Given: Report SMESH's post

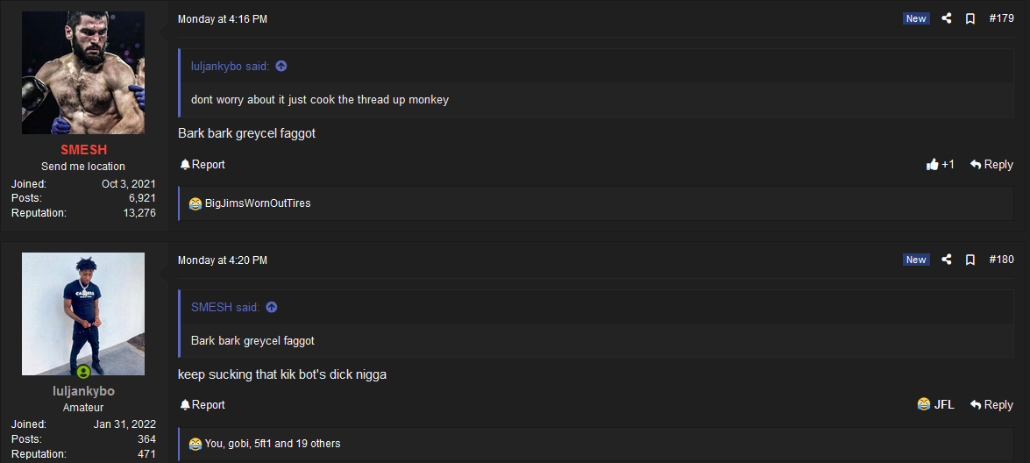Looking at the screenshot, I should pyautogui.click(x=202, y=164).
